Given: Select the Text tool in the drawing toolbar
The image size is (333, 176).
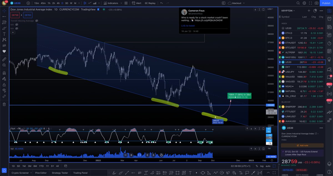Looking at the screenshot, I should [4, 33].
